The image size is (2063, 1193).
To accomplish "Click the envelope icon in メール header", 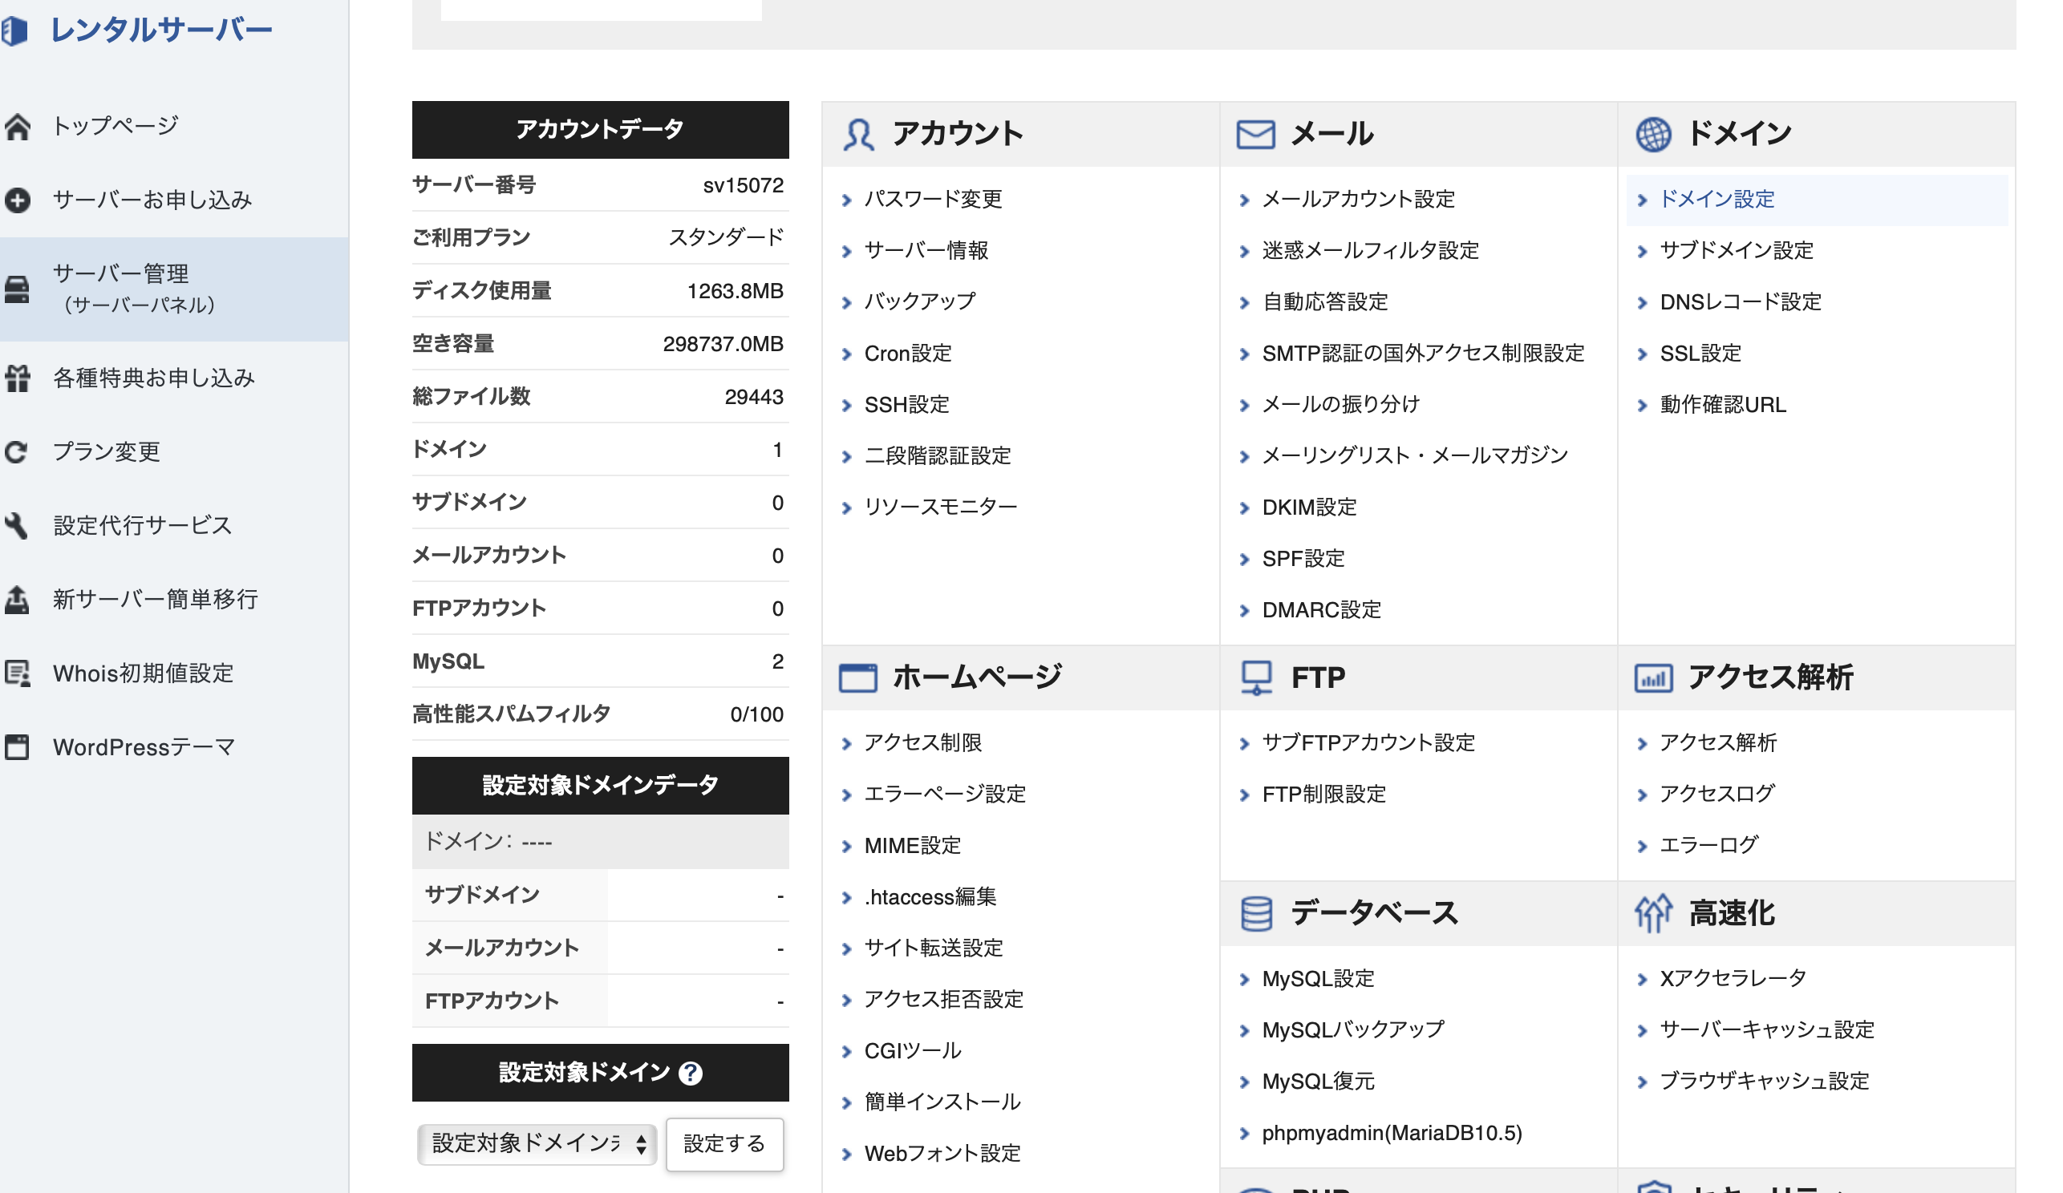I will tap(1255, 134).
